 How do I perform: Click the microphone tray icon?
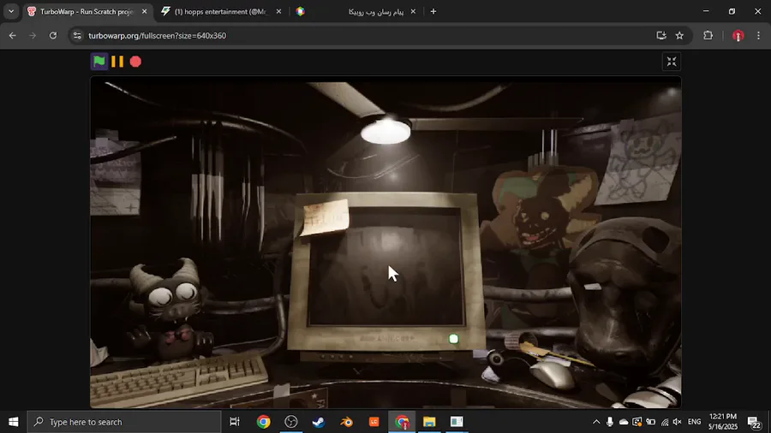click(x=610, y=422)
